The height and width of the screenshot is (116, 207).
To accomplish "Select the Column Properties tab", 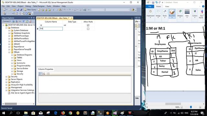I will tap(46, 69).
